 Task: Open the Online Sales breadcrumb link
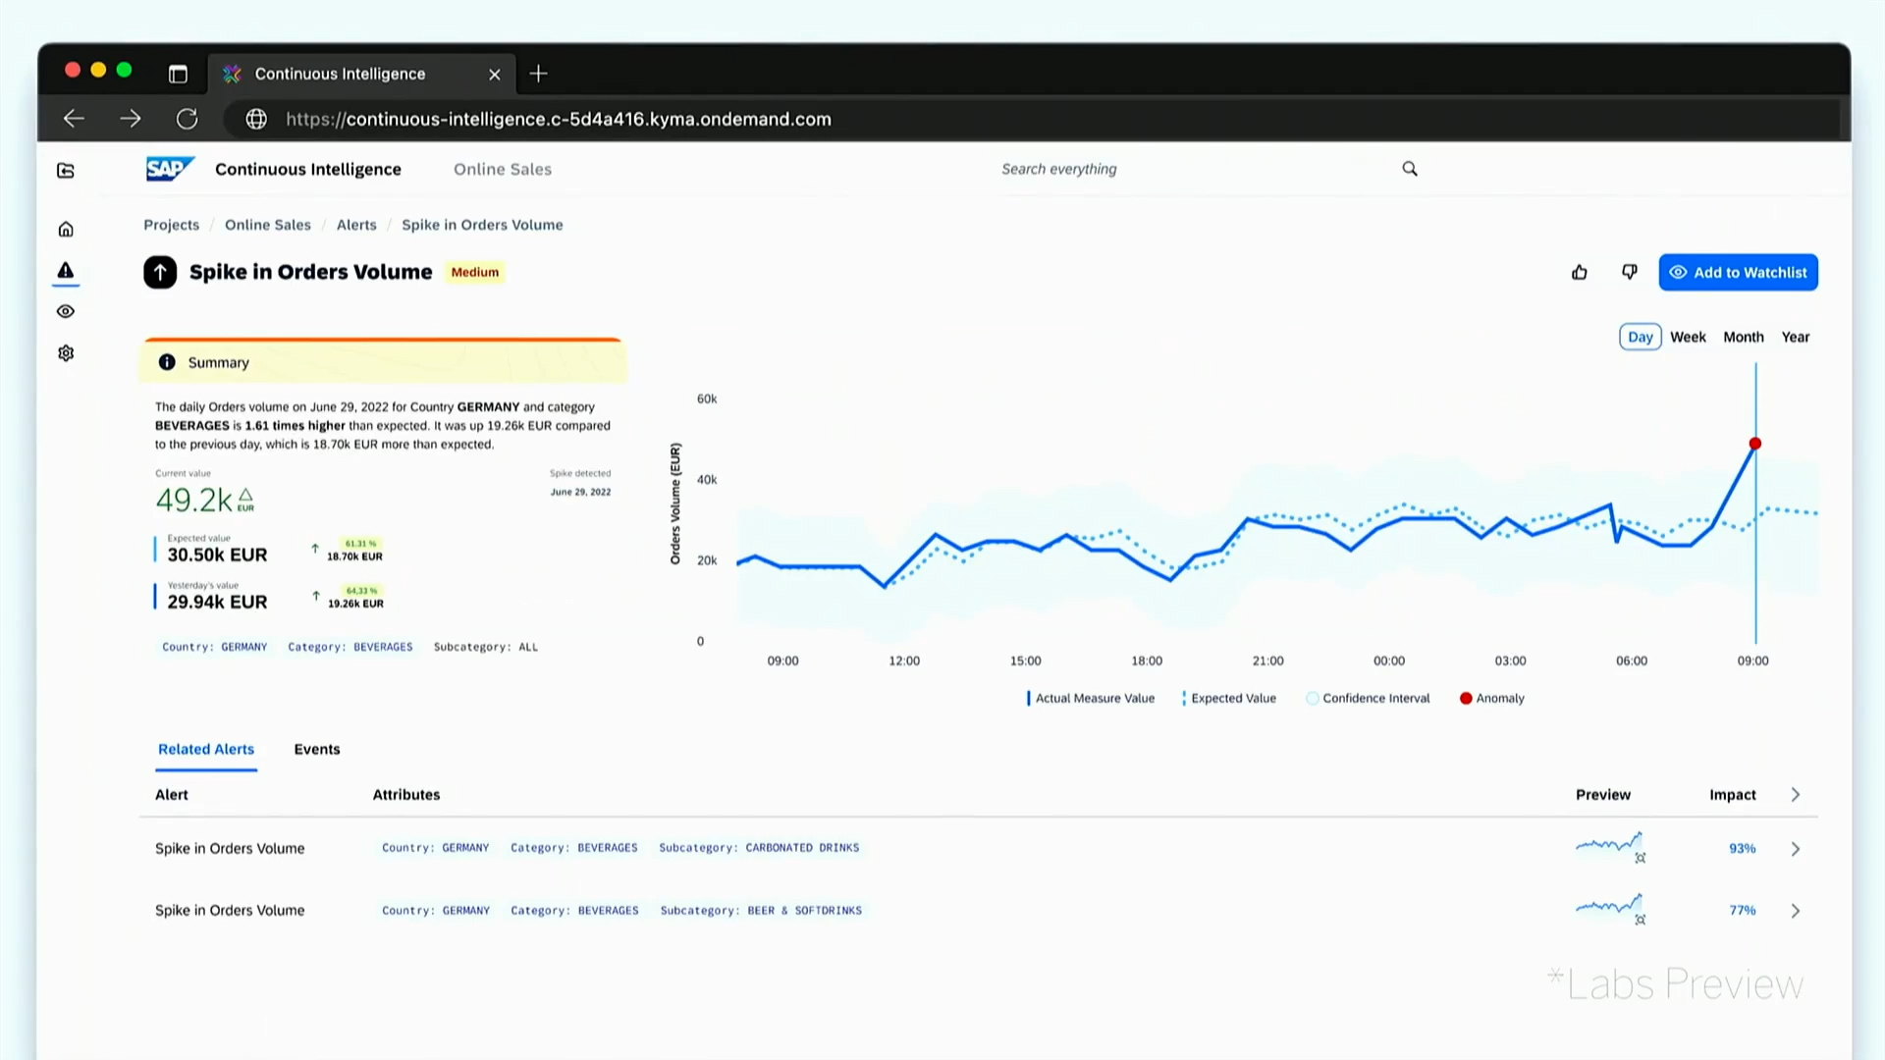click(x=267, y=225)
